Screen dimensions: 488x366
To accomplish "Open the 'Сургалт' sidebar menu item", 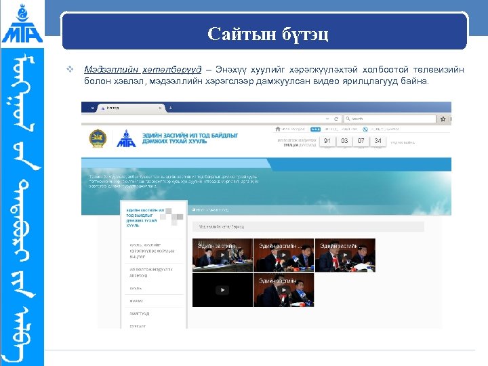I will (138, 327).
